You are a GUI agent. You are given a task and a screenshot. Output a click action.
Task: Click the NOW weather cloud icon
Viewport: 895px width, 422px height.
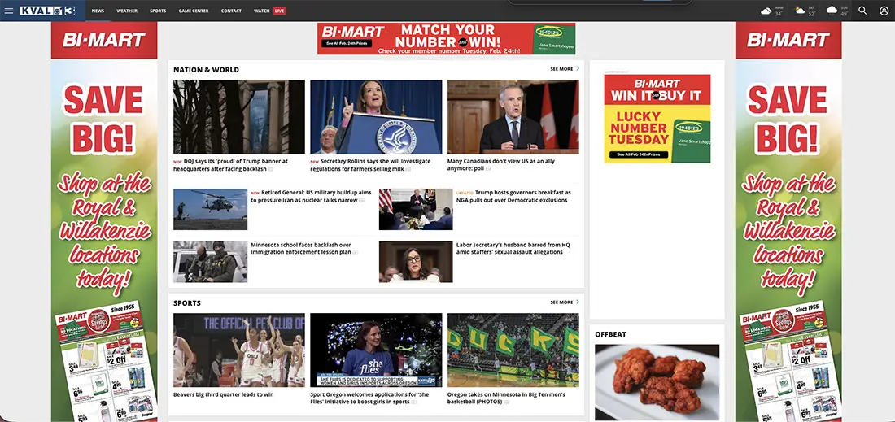766,11
